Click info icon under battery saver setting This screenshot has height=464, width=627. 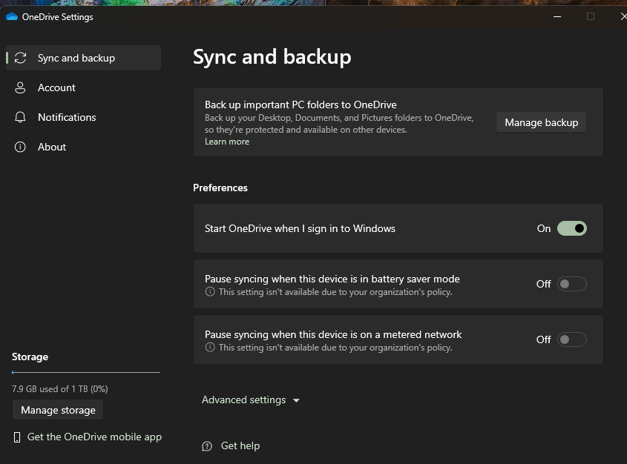pos(210,292)
